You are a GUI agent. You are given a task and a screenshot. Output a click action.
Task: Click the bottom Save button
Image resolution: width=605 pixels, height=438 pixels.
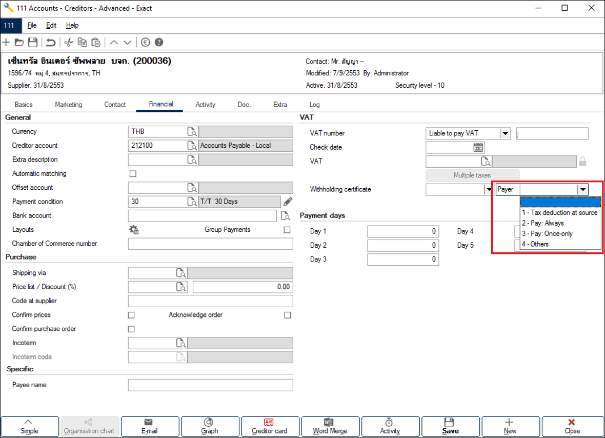point(450,426)
